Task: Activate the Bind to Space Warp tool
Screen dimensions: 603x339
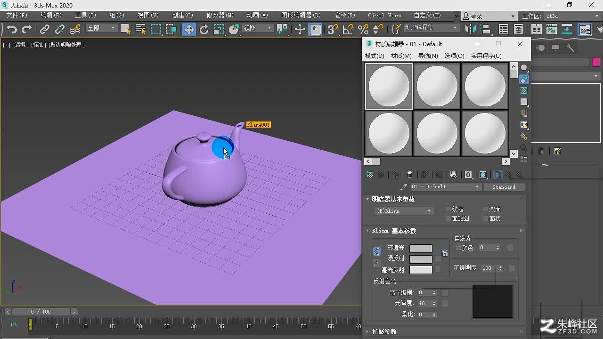Action: (x=75, y=30)
